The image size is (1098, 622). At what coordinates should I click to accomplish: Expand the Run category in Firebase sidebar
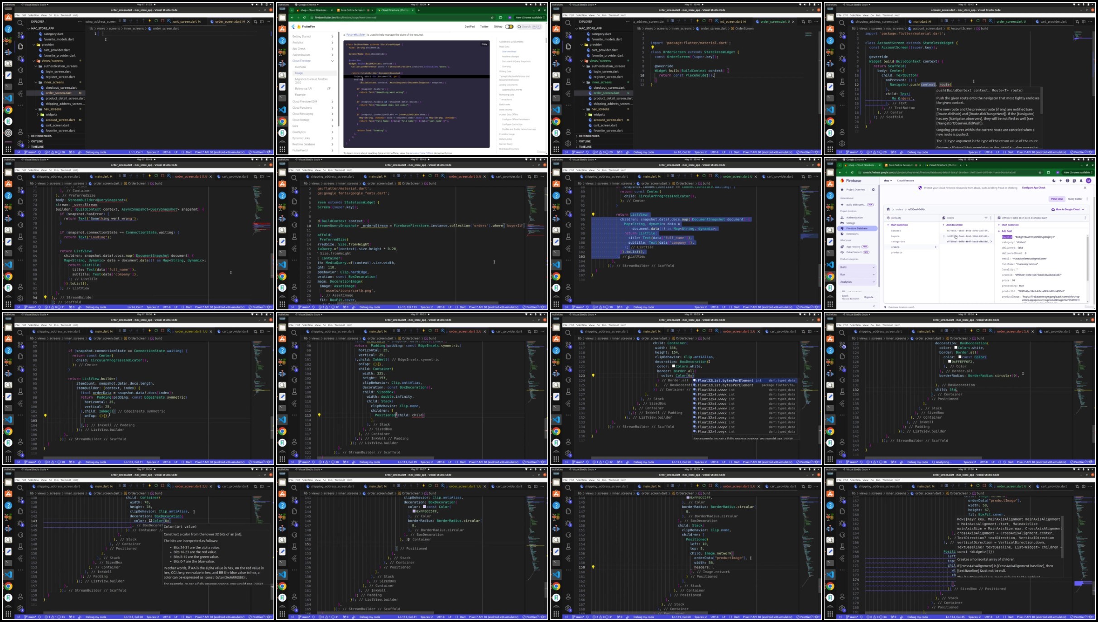857,275
